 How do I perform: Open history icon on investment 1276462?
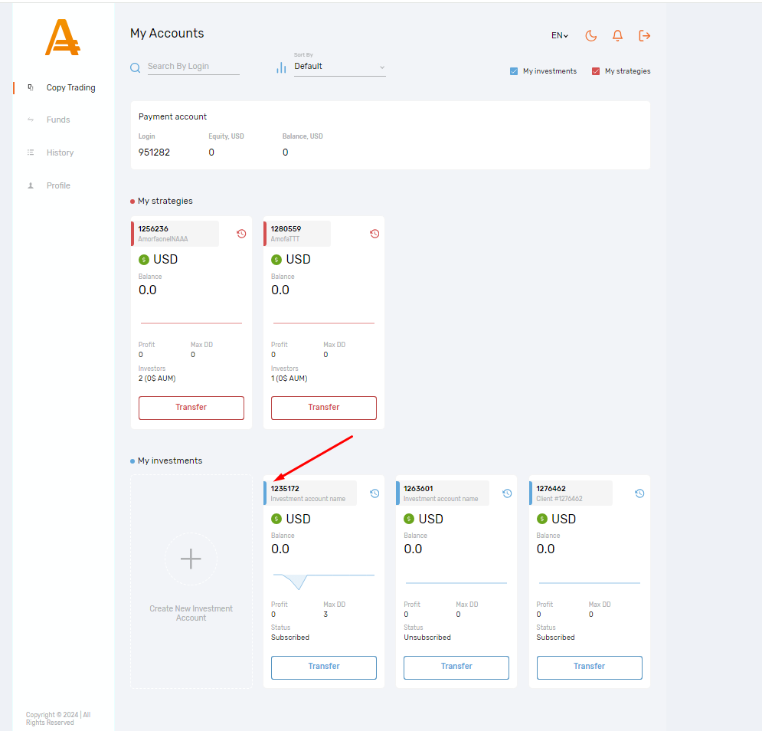[x=639, y=493]
